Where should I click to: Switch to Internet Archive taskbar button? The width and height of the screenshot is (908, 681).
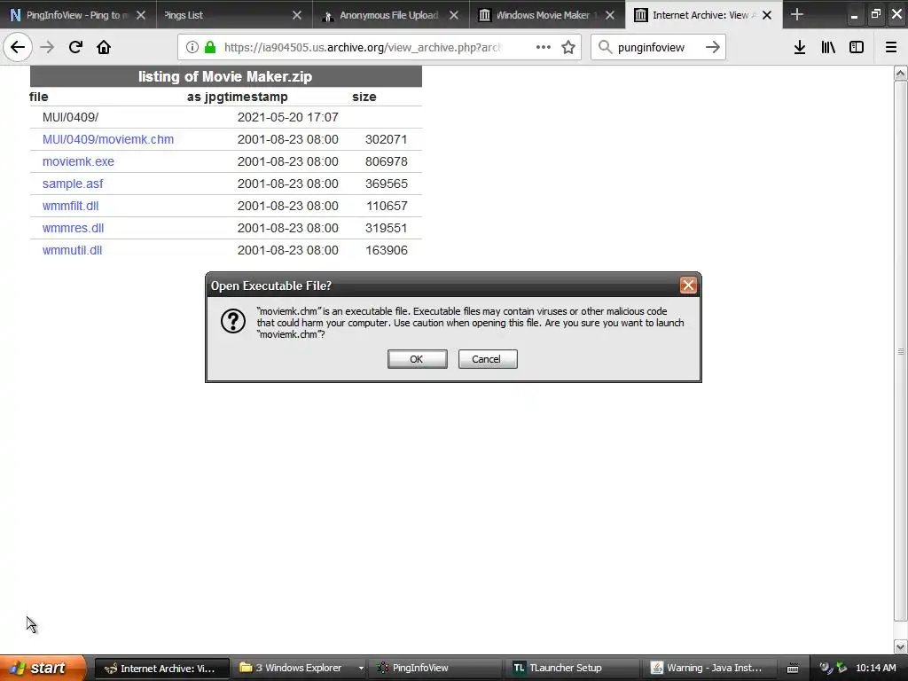click(x=161, y=669)
